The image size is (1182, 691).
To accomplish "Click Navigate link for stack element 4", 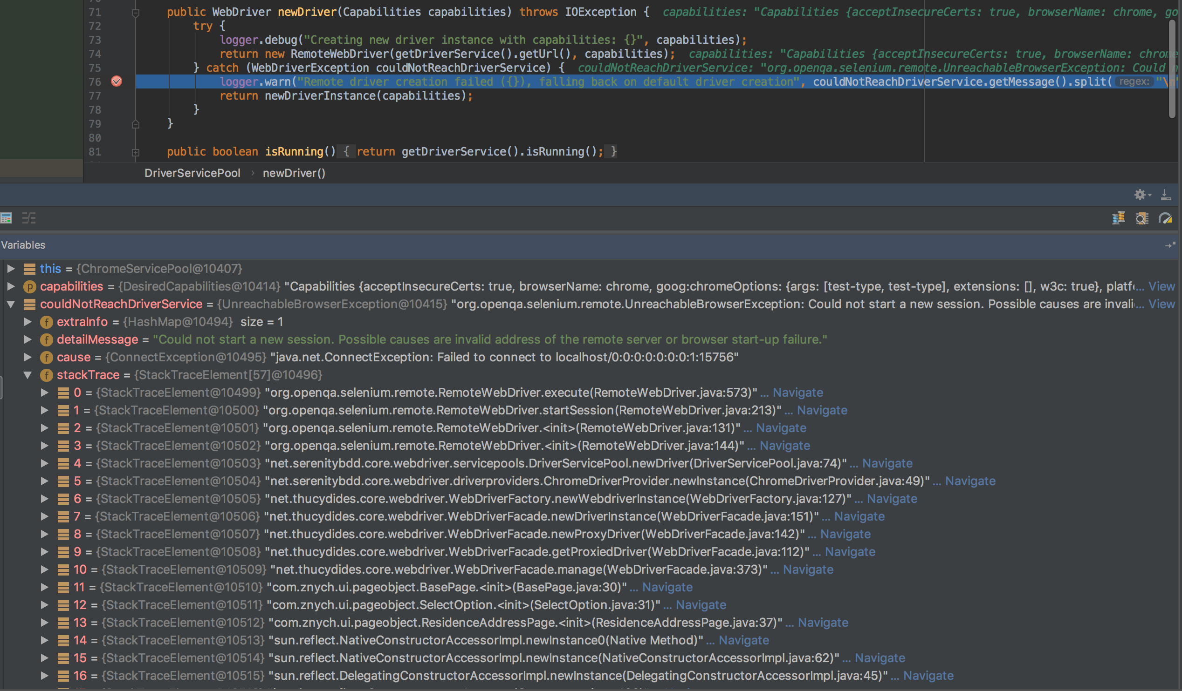I will (x=887, y=463).
